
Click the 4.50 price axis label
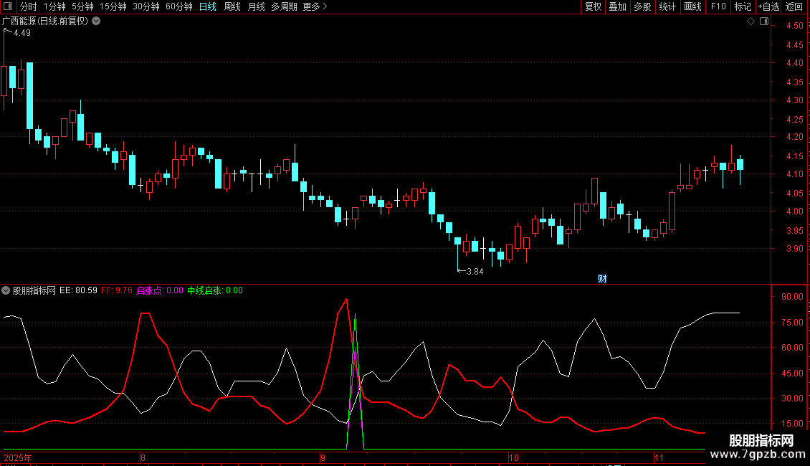794,26
